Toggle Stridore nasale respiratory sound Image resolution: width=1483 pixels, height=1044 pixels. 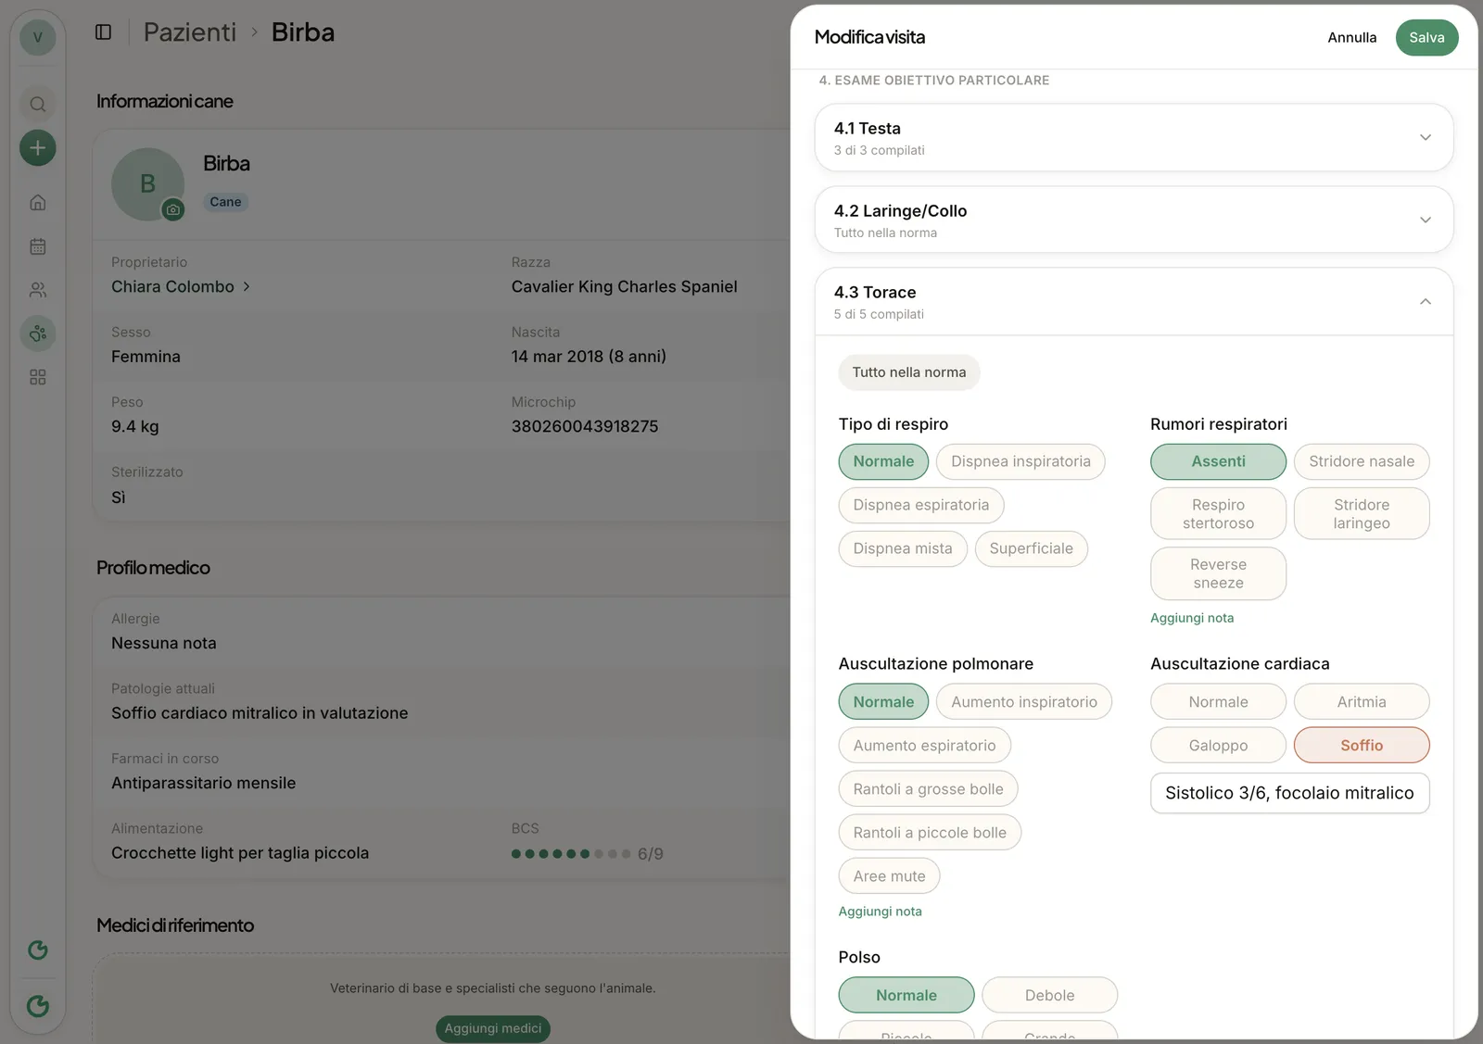[x=1362, y=461]
